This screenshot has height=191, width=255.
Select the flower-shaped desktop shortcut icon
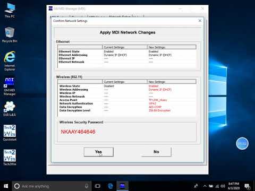click(x=10, y=109)
